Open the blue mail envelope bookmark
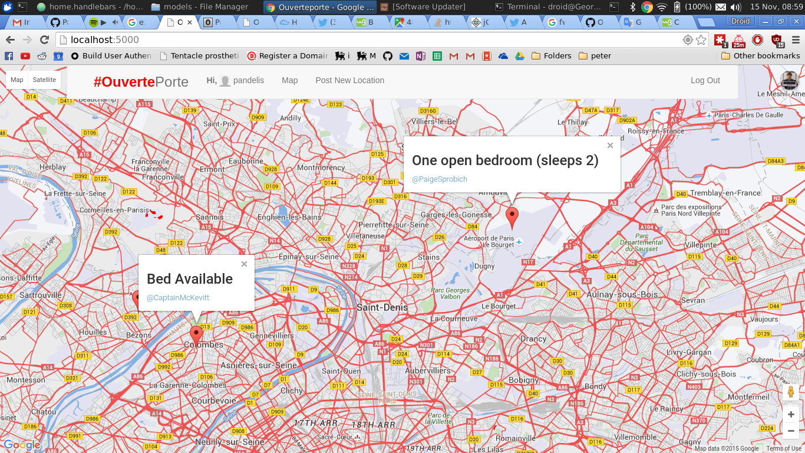Viewport: 805px width, 453px height. point(404,56)
